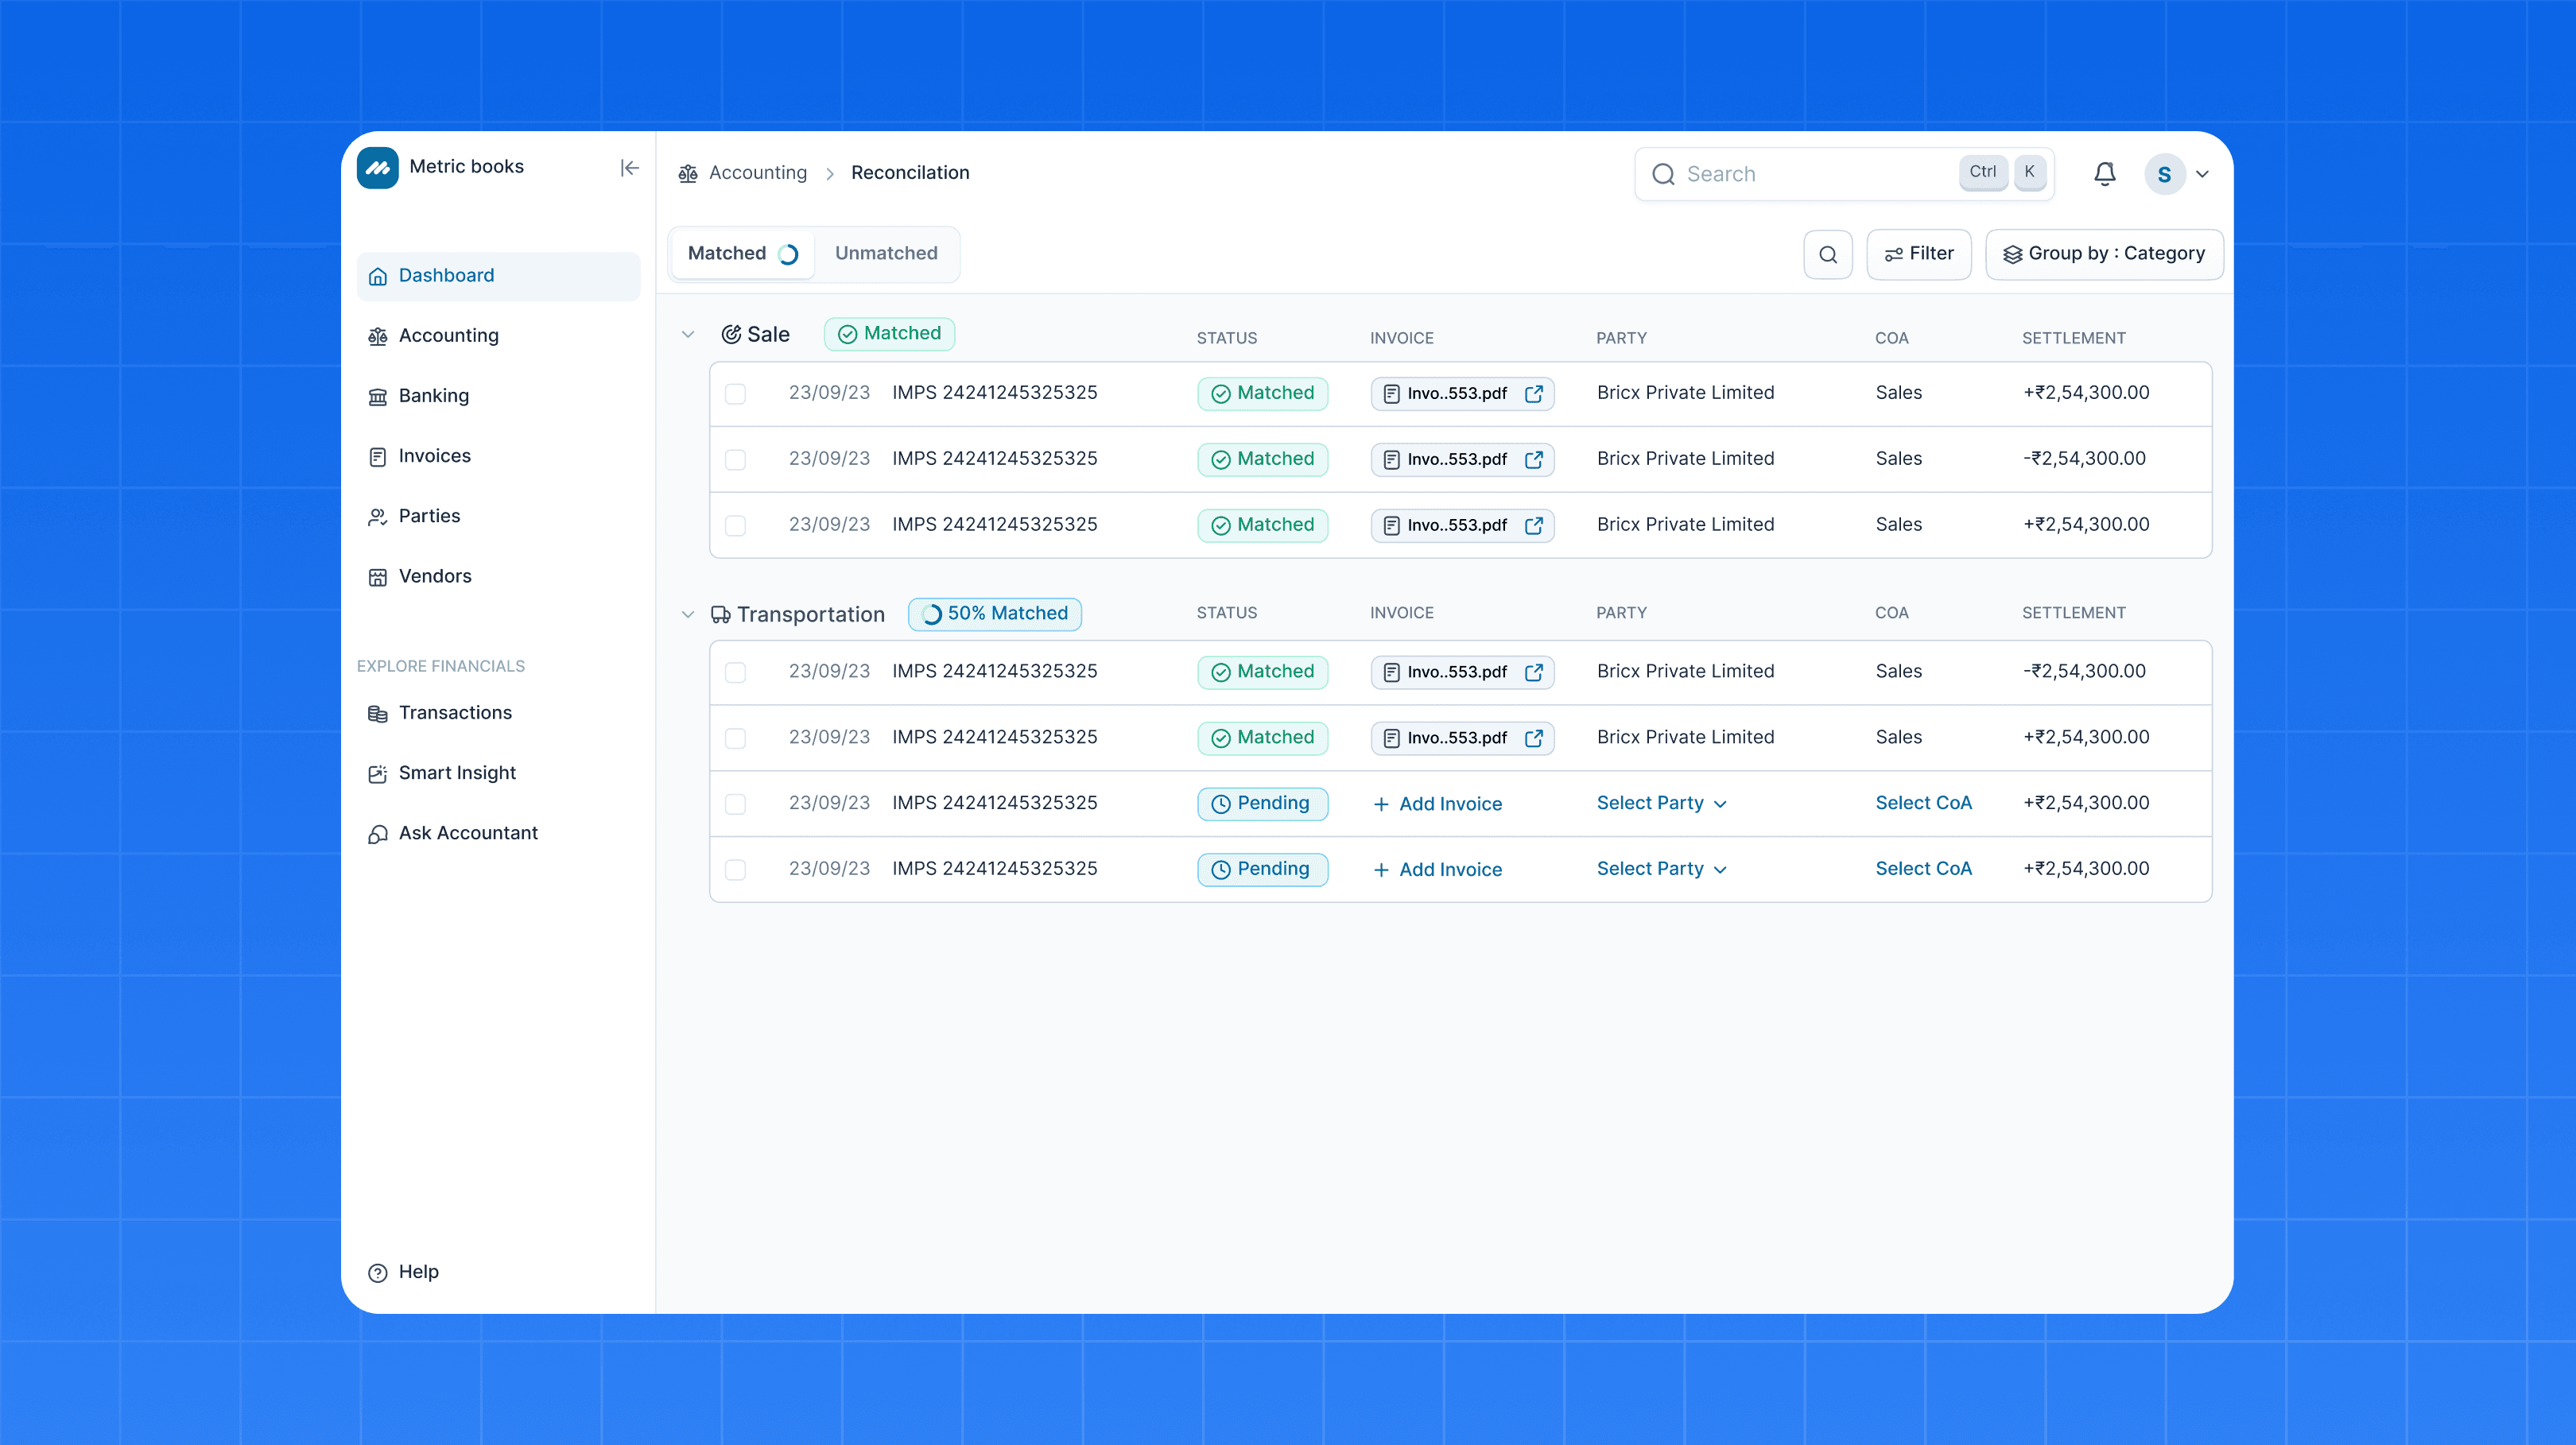This screenshot has width=2576, height=1445.
Task: Click the Metric books logo icon
Action: point(378,167)
